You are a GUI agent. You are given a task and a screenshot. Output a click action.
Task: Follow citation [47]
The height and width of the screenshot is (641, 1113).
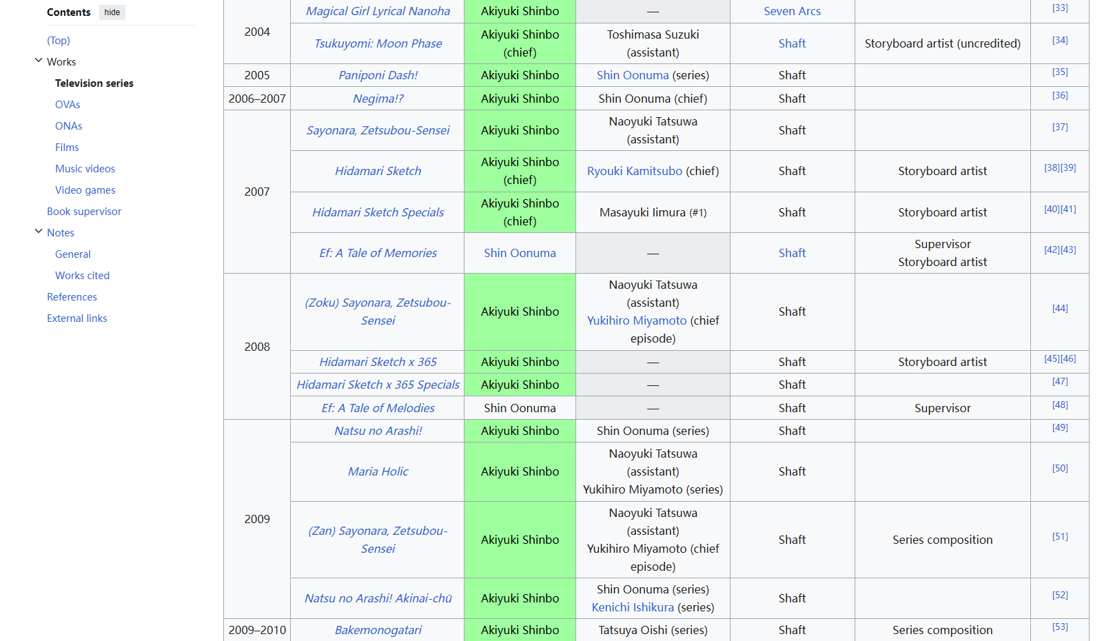(x=1060, y=381)
